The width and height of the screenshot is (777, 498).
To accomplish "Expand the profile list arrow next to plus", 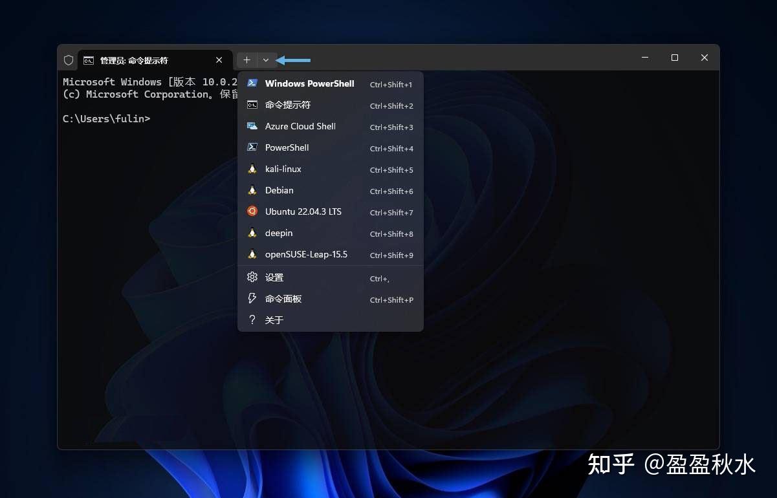I will coord(267,60).
